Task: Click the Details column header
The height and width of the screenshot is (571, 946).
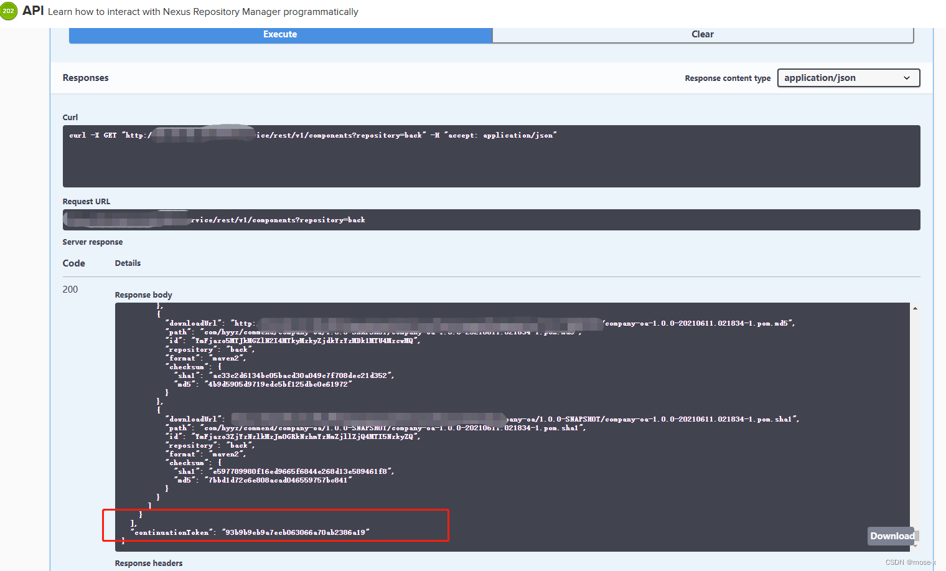Action: 128,263
